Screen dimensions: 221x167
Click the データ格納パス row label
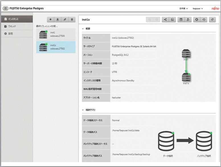coord(90,132)
